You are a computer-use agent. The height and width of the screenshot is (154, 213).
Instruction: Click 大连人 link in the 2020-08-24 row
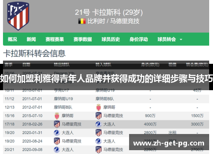tap(109, 141)
